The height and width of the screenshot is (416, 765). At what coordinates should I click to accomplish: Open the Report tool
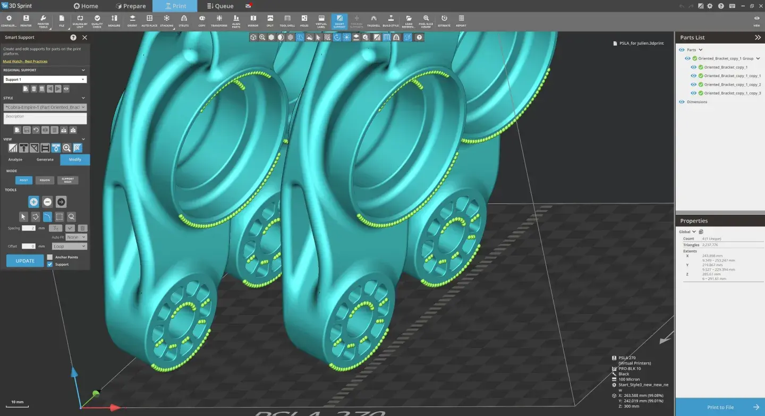461,21
